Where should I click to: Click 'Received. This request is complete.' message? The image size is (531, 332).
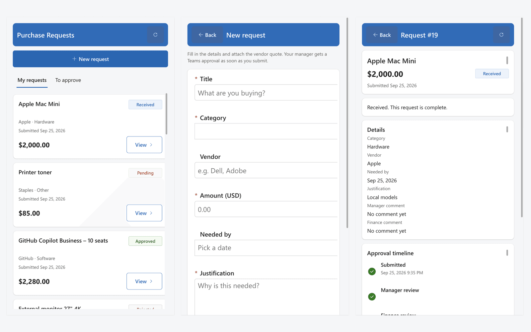tap(407, 108)
